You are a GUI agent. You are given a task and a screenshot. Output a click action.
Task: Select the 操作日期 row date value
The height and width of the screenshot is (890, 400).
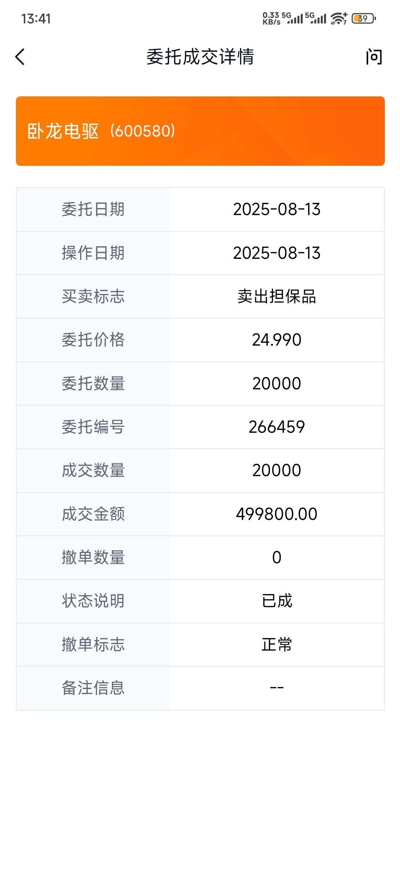277,253
